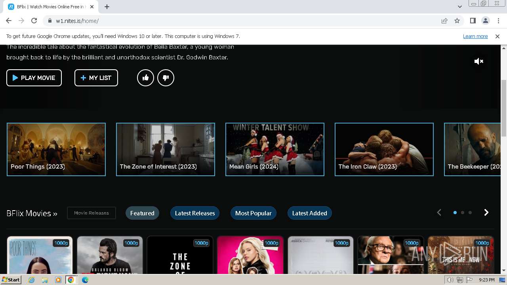Click the vertical page scrollbar thumb
This screenshot has height=285, width=507.
click(503, 108)
